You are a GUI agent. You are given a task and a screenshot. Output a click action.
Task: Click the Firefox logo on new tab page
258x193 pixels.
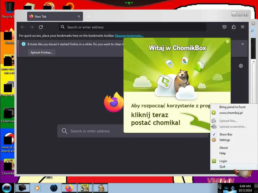(x=114, y=102)
